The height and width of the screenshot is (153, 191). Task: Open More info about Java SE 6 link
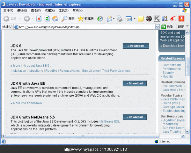(x=33, y=66)
